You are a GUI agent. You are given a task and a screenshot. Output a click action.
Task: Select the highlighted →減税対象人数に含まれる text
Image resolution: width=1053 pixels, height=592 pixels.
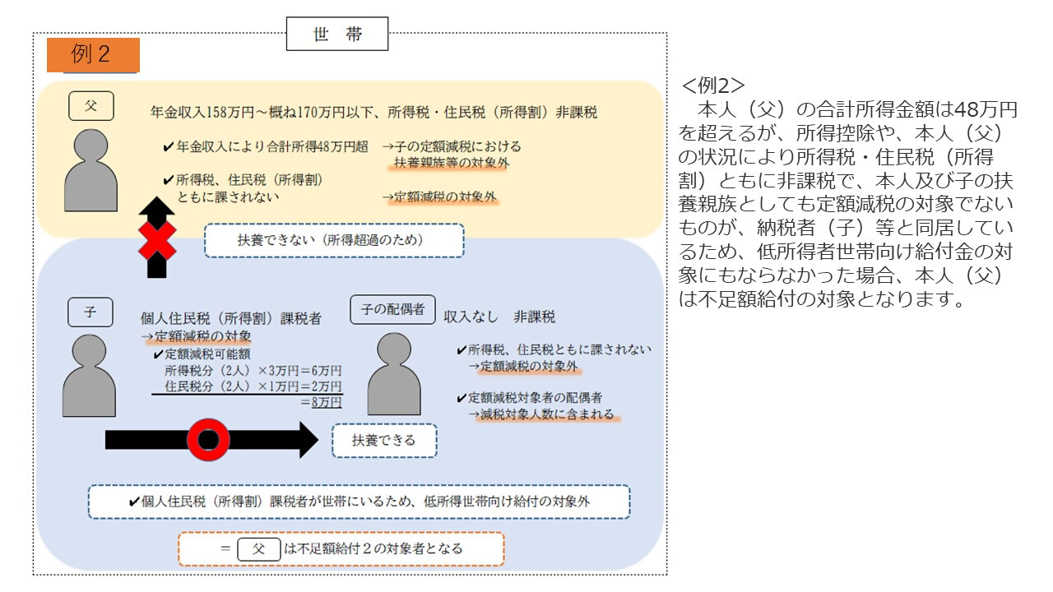tap(541, 414)
